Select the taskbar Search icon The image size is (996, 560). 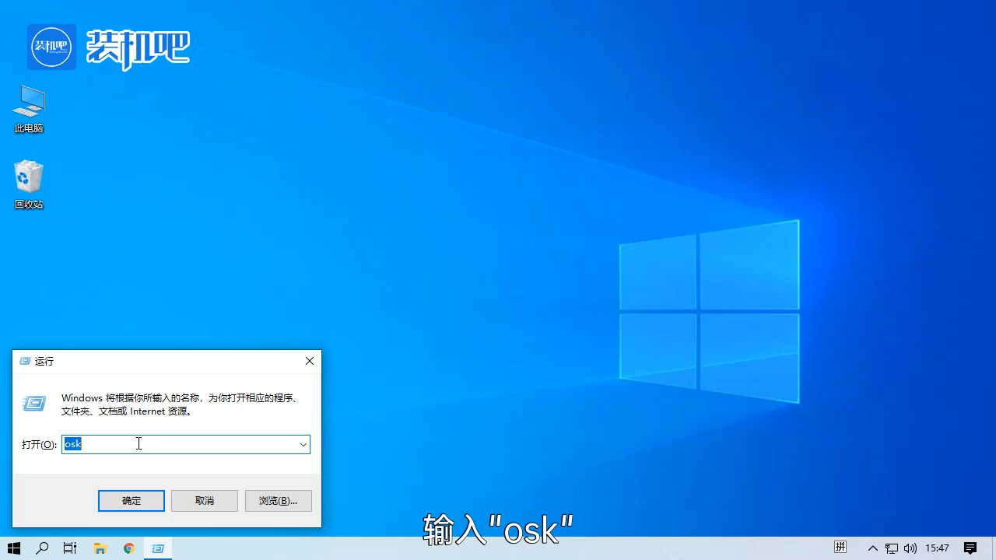point(42,548)
